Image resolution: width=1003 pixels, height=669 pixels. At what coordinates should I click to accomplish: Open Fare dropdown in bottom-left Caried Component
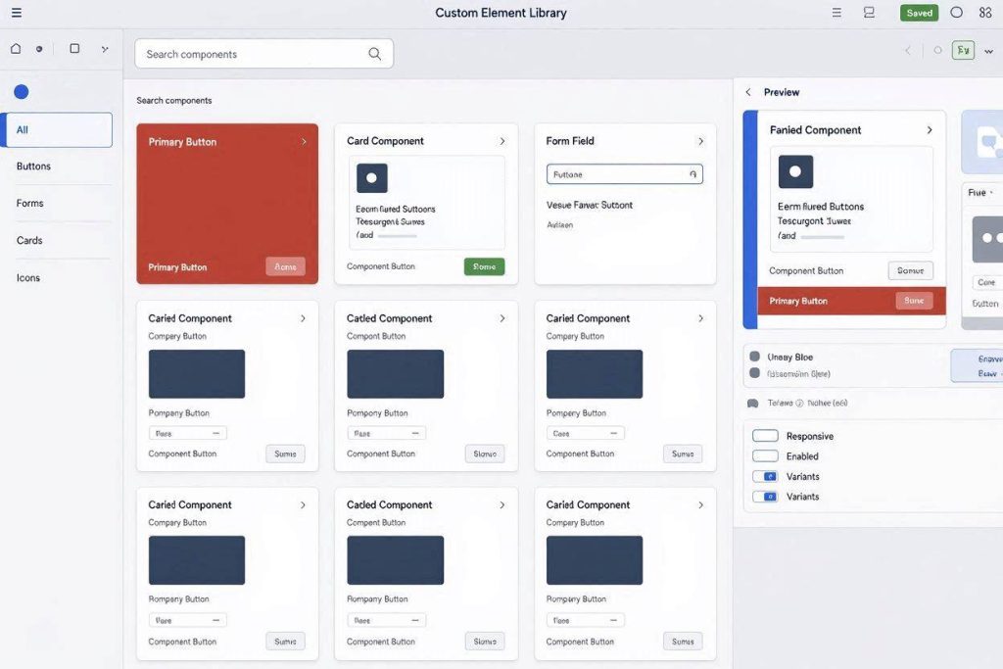point(188,620)
